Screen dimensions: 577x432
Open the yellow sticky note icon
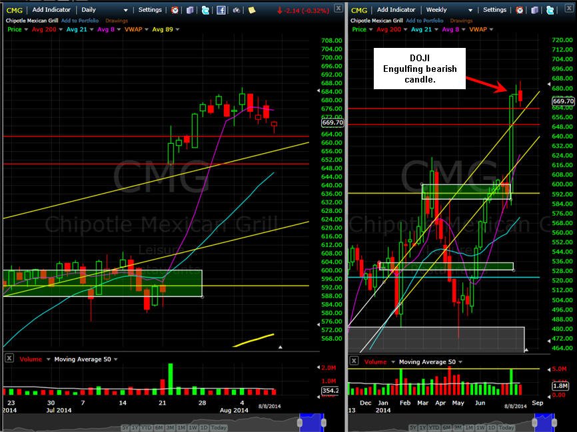click(252, 10)
